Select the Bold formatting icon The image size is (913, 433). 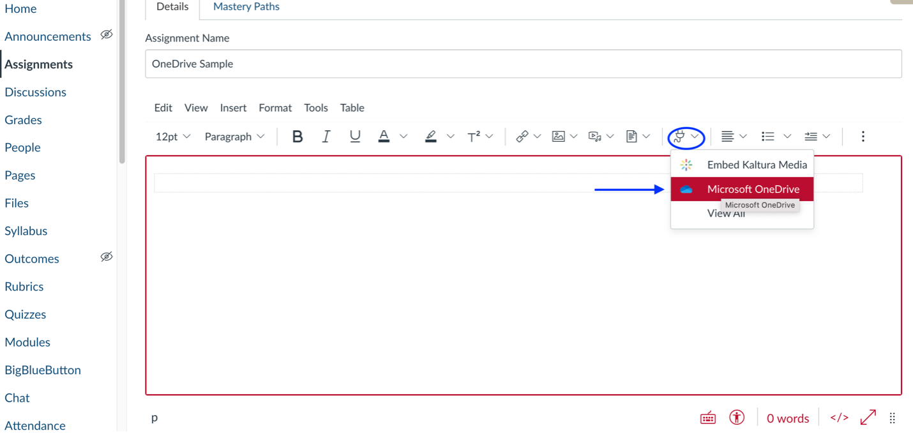click(x=297, y=136)
